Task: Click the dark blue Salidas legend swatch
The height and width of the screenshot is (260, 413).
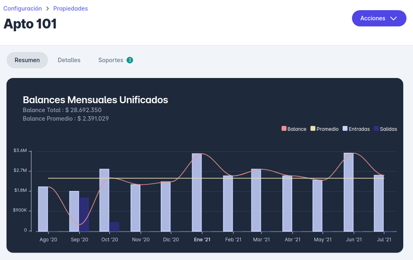Action: (x=376, y=129)
